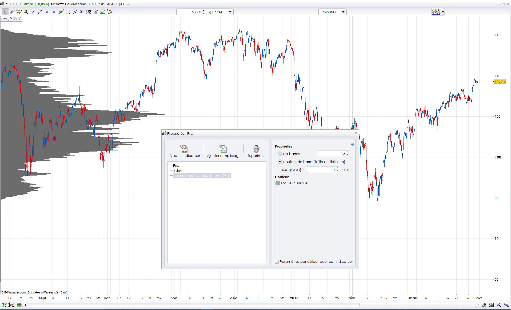The height and width of the screenshot is (310, 511).
Task: Select #dev in the indicator tree
Action: [178, 170]
